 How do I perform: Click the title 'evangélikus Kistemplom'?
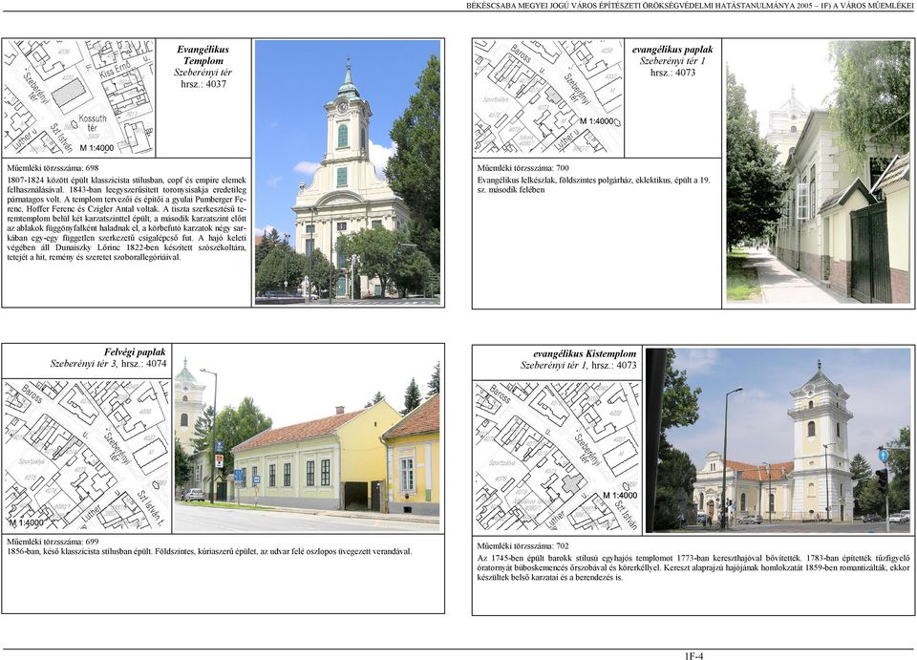pyautogui.click(x=585, y=353)
